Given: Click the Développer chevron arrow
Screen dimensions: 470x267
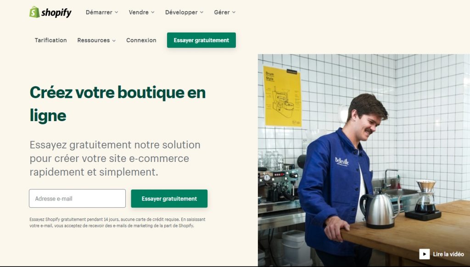Looking at the screenshot, I should [202, 12].
